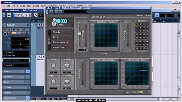Click the plugin bypass power icon
The height and width of the screenshot is (102, 182).
(47, 11)
